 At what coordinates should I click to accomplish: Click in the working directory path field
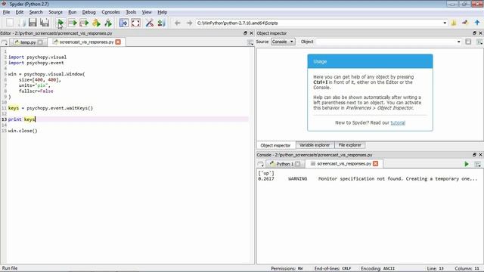pyautogui.click(x=321, y=23)
